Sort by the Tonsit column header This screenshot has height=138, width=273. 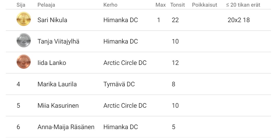coord(178,5)
